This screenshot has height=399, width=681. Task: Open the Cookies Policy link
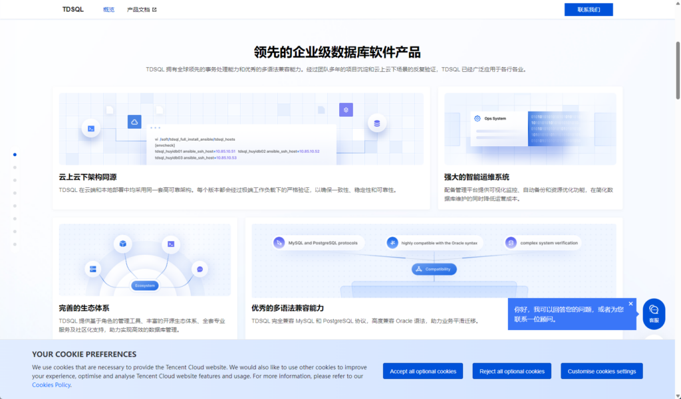tap(51, 385)
